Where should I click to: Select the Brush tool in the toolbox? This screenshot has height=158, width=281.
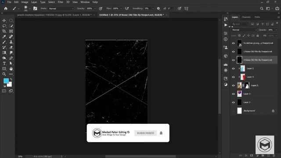(4, 42)
